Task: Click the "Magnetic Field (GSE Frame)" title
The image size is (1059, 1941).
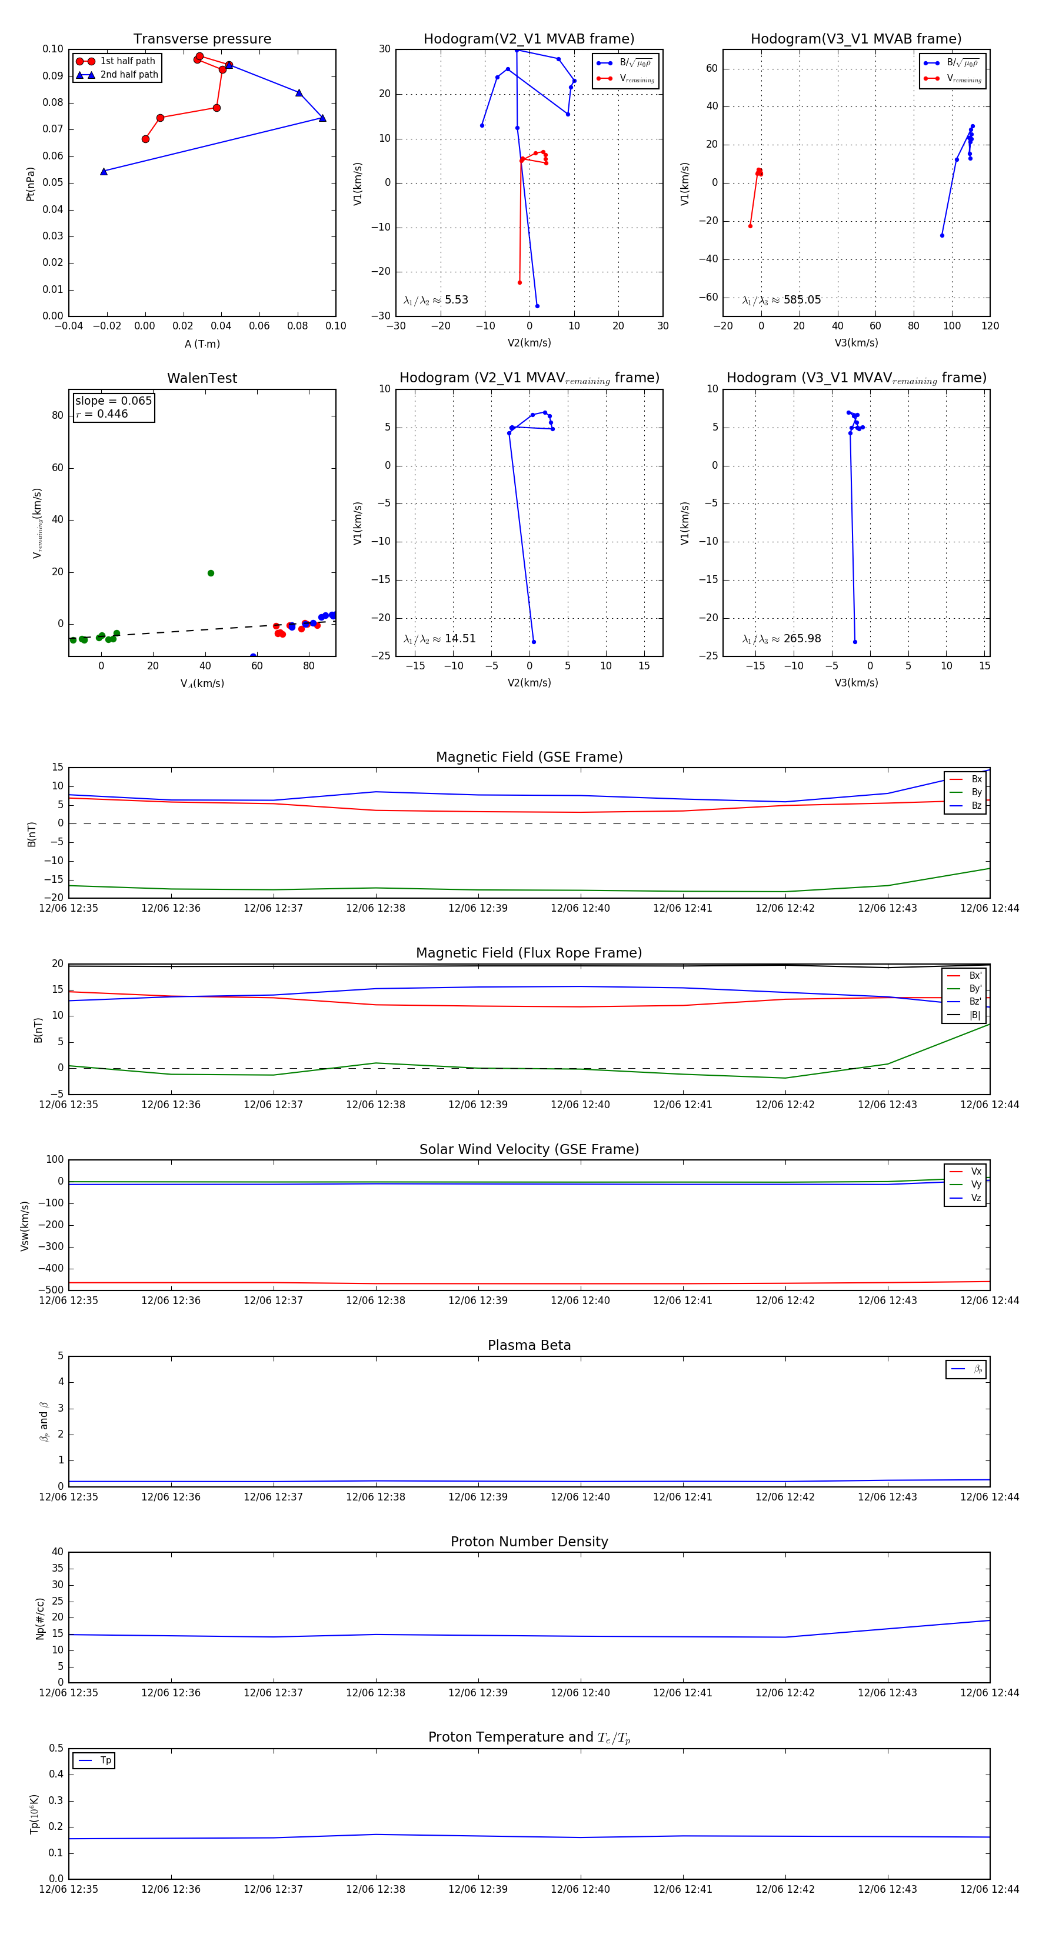Action: (x=529, y=757)
